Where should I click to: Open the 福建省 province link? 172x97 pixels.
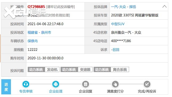[x=33, y=33]
